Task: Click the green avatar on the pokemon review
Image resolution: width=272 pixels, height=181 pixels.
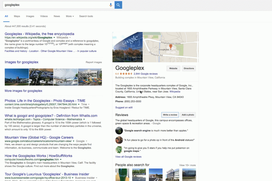Action: coord(119,149)
